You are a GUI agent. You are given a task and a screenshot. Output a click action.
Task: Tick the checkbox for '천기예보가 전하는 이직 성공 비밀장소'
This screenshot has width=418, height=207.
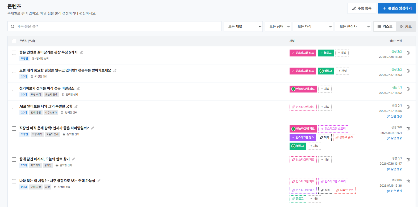tap(14, 89)
